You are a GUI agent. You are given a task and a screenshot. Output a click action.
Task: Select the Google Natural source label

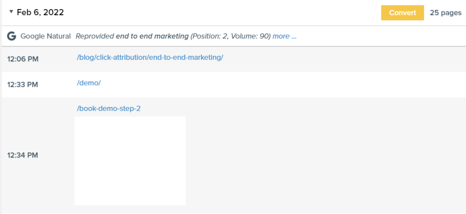pos(46,36)
